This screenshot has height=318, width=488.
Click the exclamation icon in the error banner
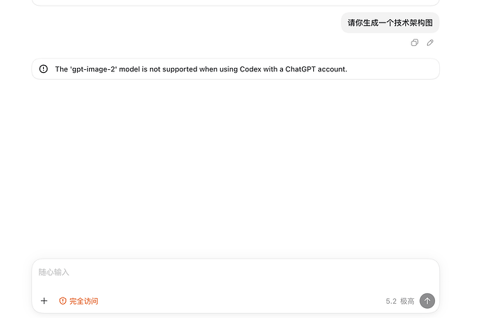point(44,69)
